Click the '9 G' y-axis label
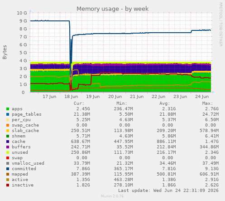 click(23, 21)
